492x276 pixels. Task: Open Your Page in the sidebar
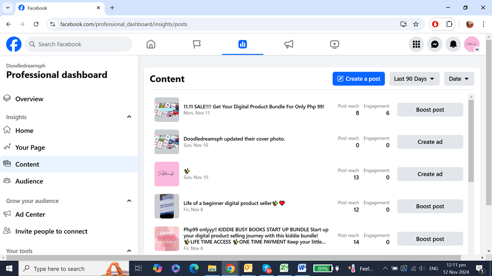(69, 147)
